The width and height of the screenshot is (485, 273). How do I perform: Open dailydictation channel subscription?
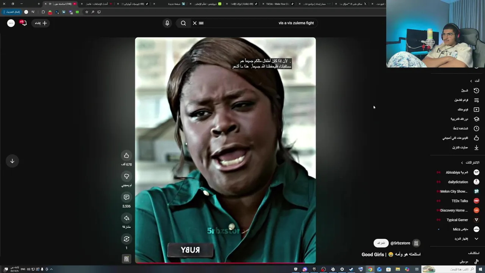(458, 182)
